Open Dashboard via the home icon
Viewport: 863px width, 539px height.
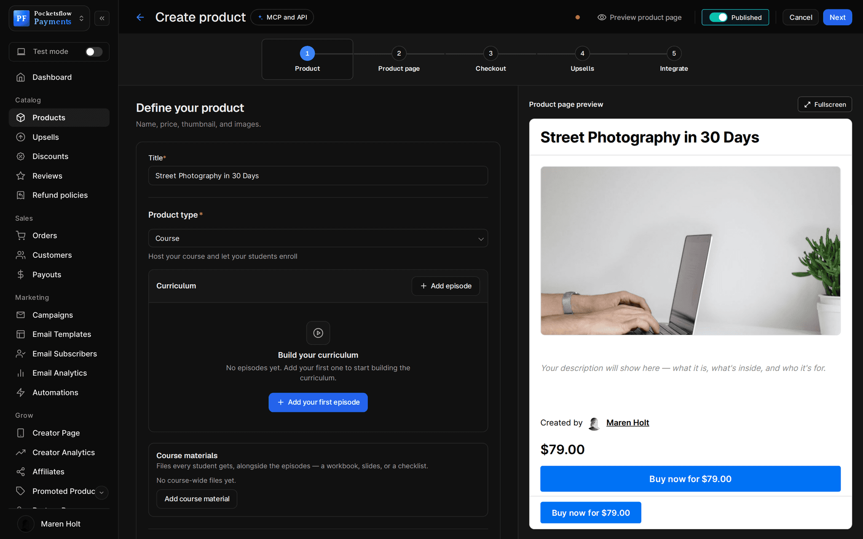[x=21, y=77]
